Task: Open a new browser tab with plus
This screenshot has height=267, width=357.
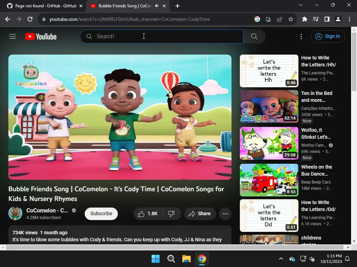Action: [177, 6]
